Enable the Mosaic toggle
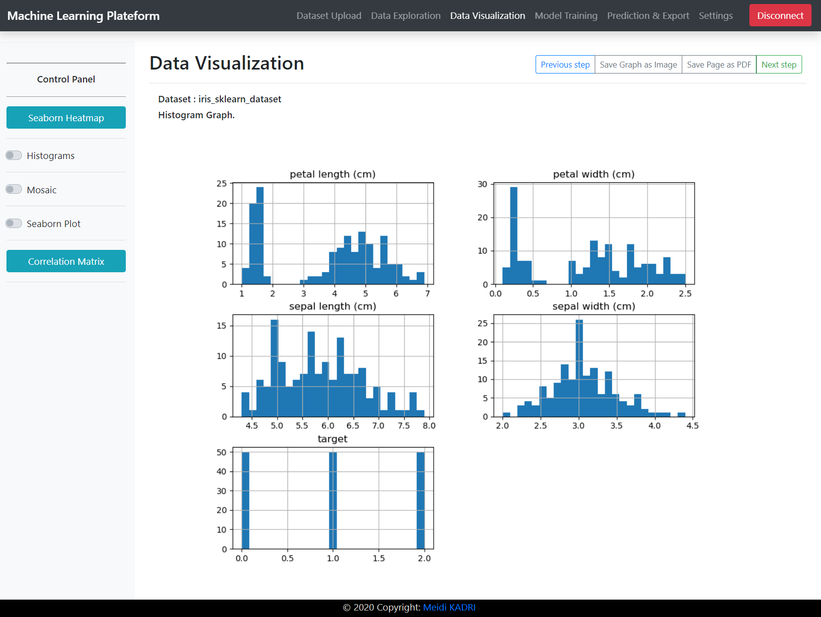 tap(13, 189)
